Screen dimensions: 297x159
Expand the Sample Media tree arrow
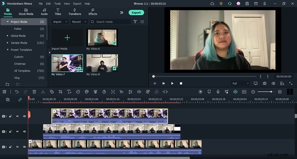click(8, 43)
